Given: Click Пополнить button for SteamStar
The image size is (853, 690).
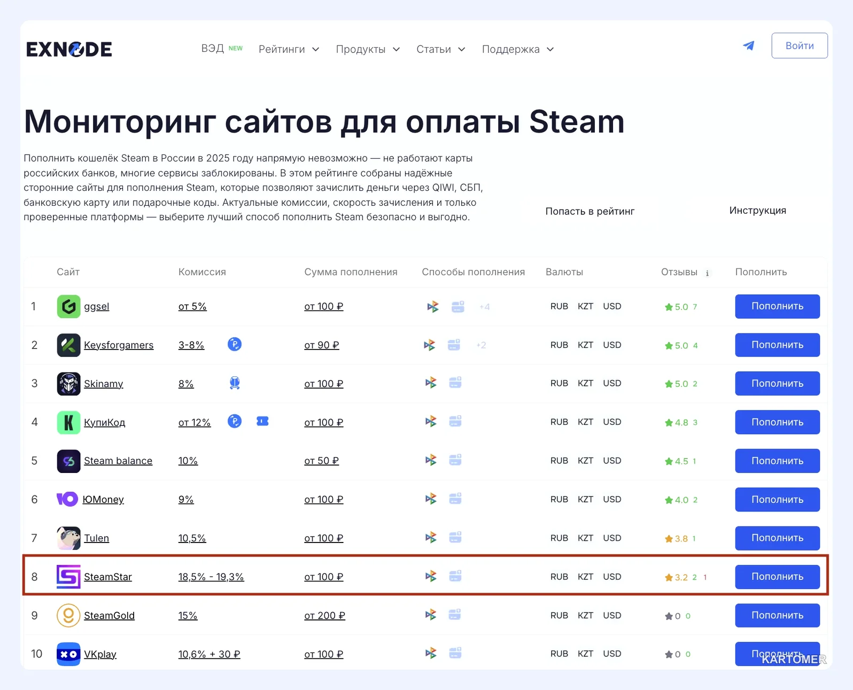Looking at the screenshot, I should (778, 577).
